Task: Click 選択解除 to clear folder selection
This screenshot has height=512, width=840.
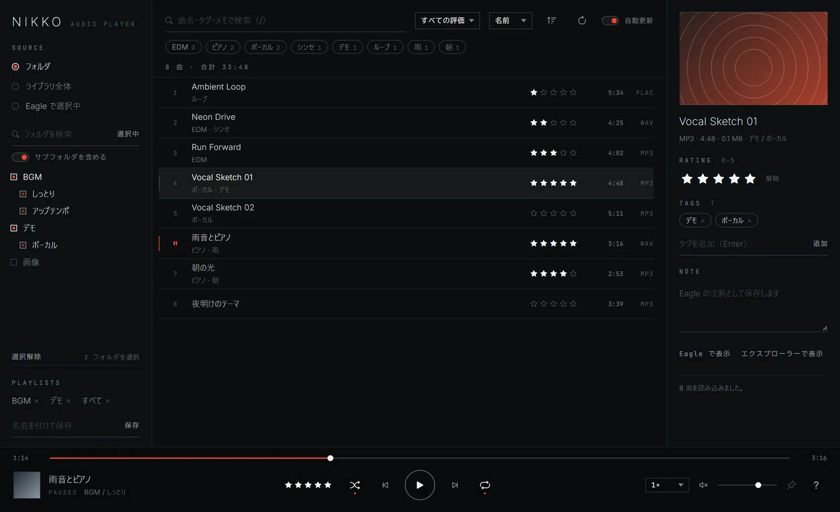Action: click(26, 357)
